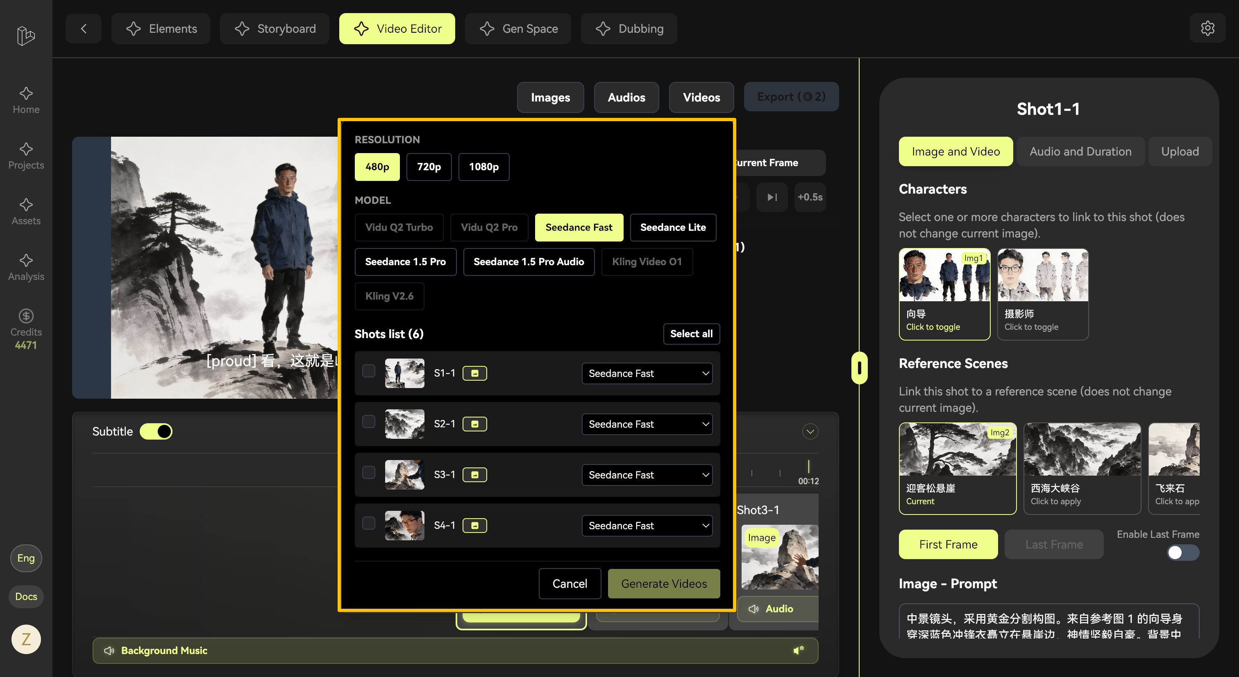
Task: Click the image icon next to S2-1
Action: tap(475, 424)
